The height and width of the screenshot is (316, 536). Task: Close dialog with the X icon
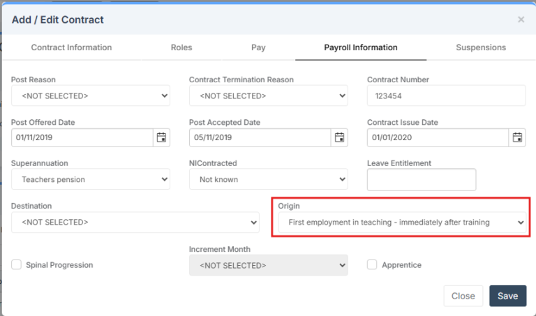pos(521,20)
